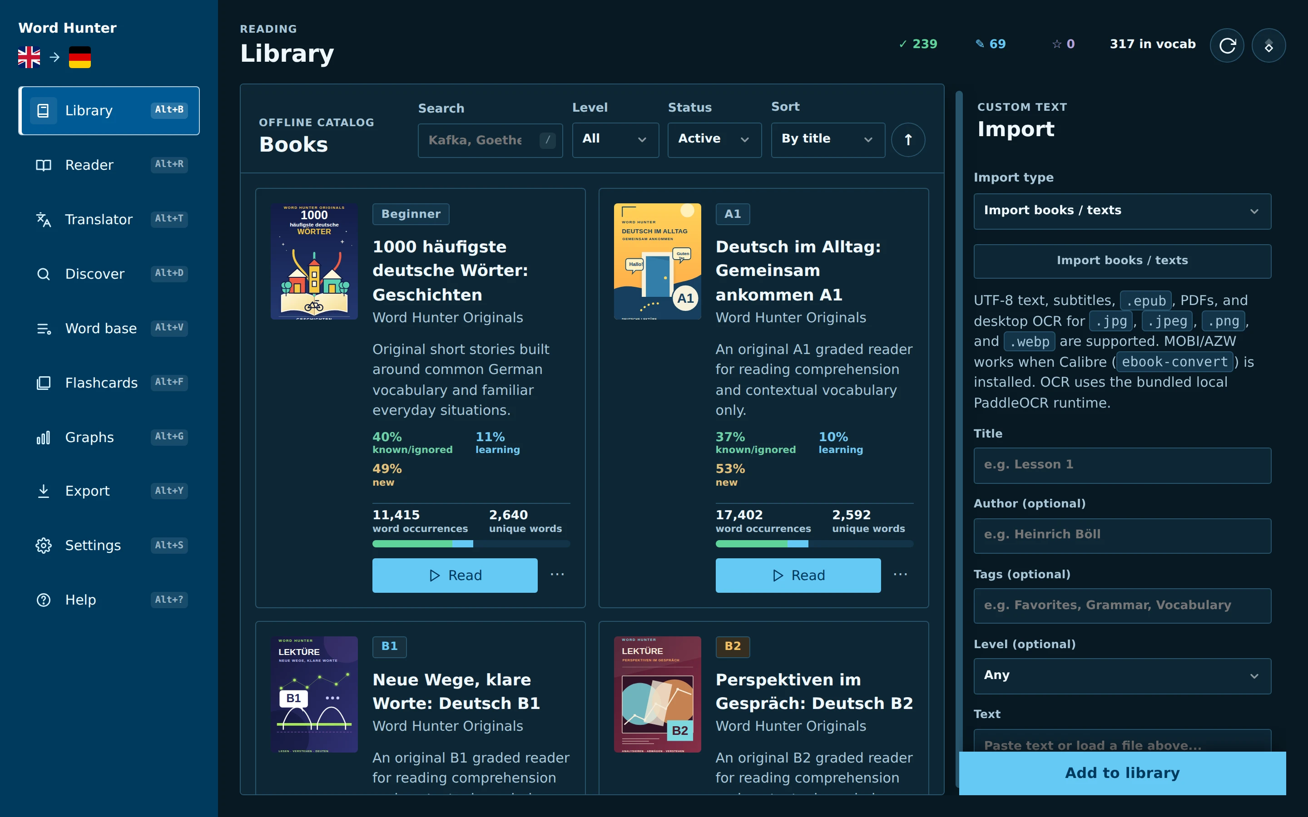Click the Export download-arrow icon
Screen dimensions: 1308x817
click(43, 491)
